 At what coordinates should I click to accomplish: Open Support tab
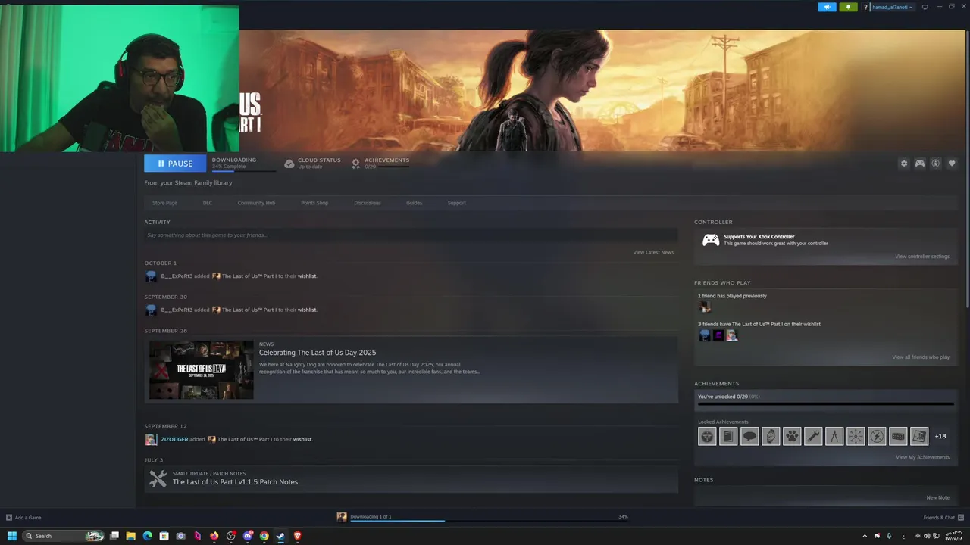coord(456,203)
